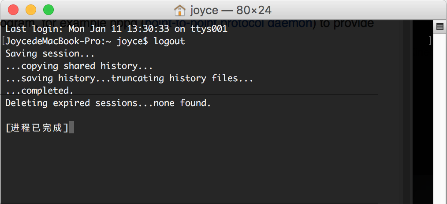Click the gray block cursor after [进程已完成]
Screen dimensions: 447x204
[71, 128]
